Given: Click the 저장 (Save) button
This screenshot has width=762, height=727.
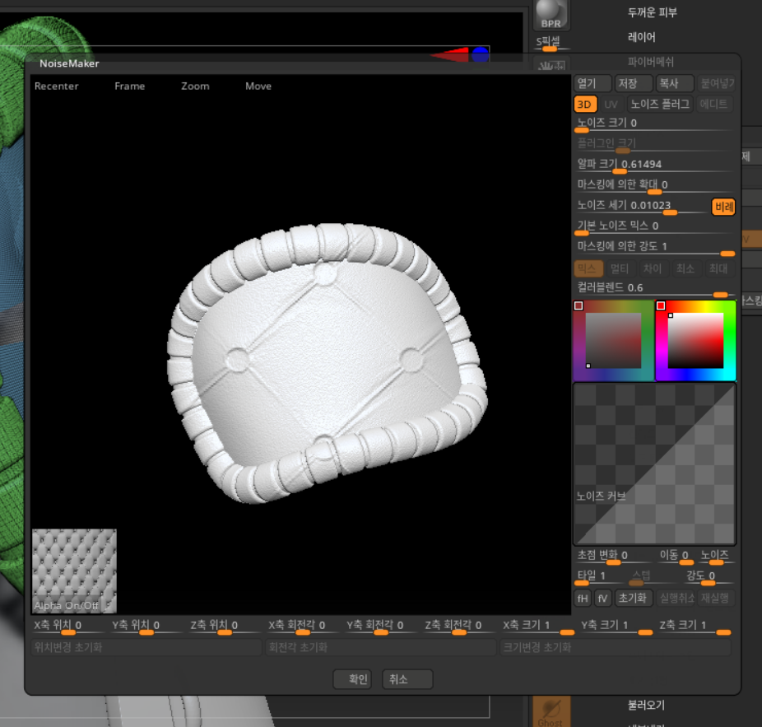Looking at the screenshot, I should (634, 84).
